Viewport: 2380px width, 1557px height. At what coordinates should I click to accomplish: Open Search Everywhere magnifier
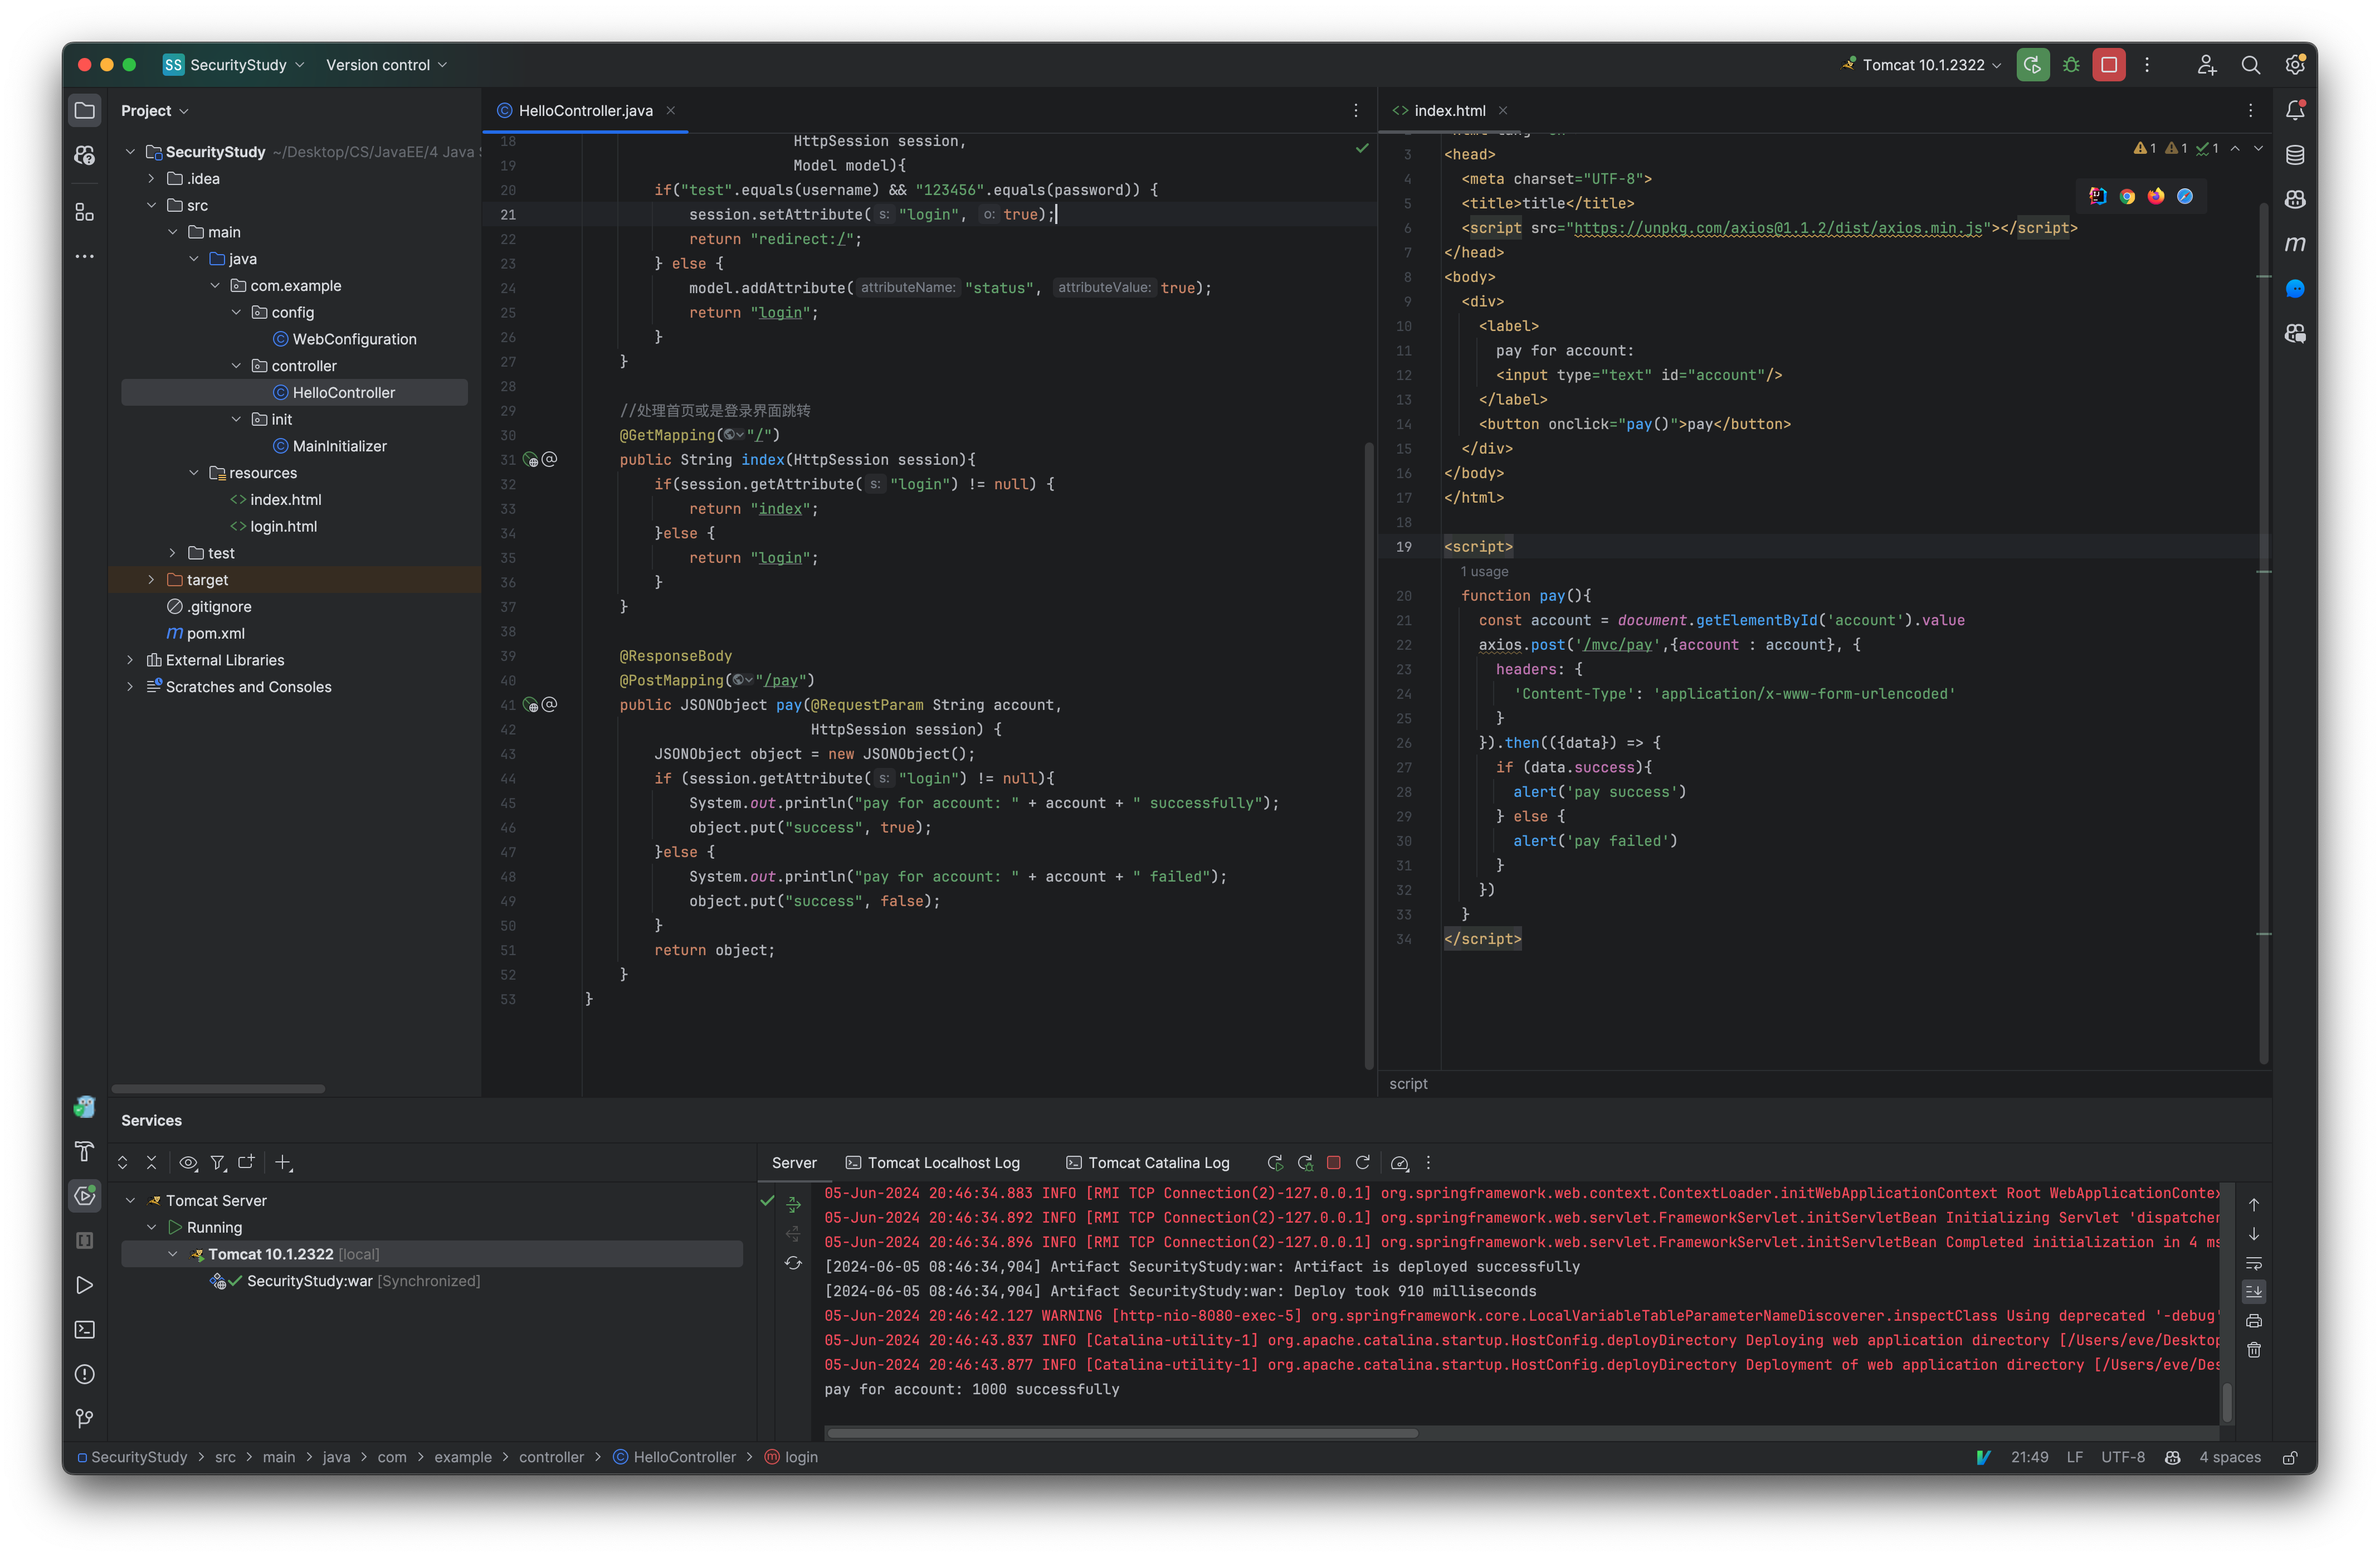click(x=2250, y=65)
